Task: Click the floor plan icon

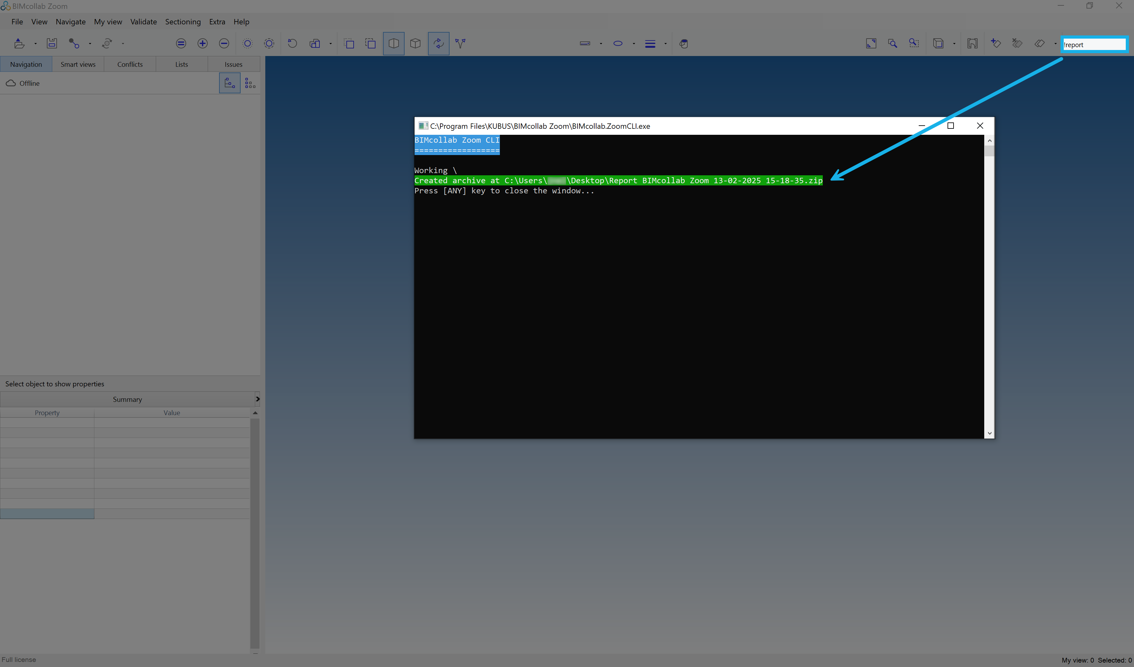Action: click(x=973, y=44)
